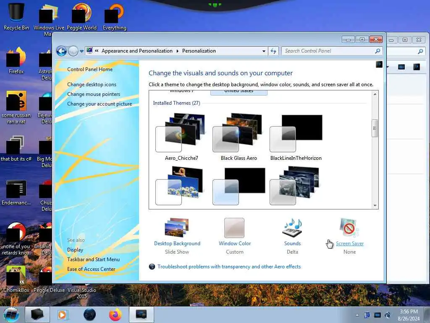The height and width of the screenshot is (323, 430).
Task: Open Change your account picture
Action: click(x=100, y=104)
